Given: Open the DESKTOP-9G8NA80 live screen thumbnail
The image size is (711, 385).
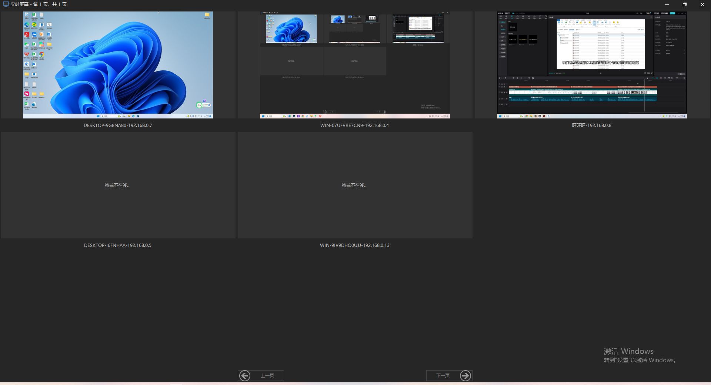Looking at the screenshot, I should click(x=118, y=65).
